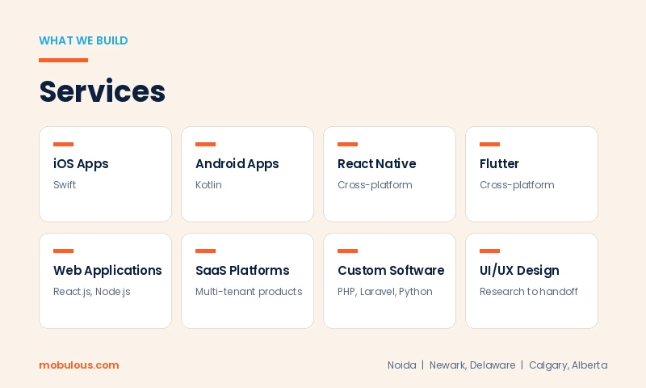
Task: Click the Calgary, Alberta location
Action: click(x=568, y=365)
